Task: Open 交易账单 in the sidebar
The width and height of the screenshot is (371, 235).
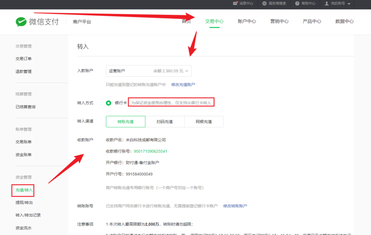Action: point(23,142)
